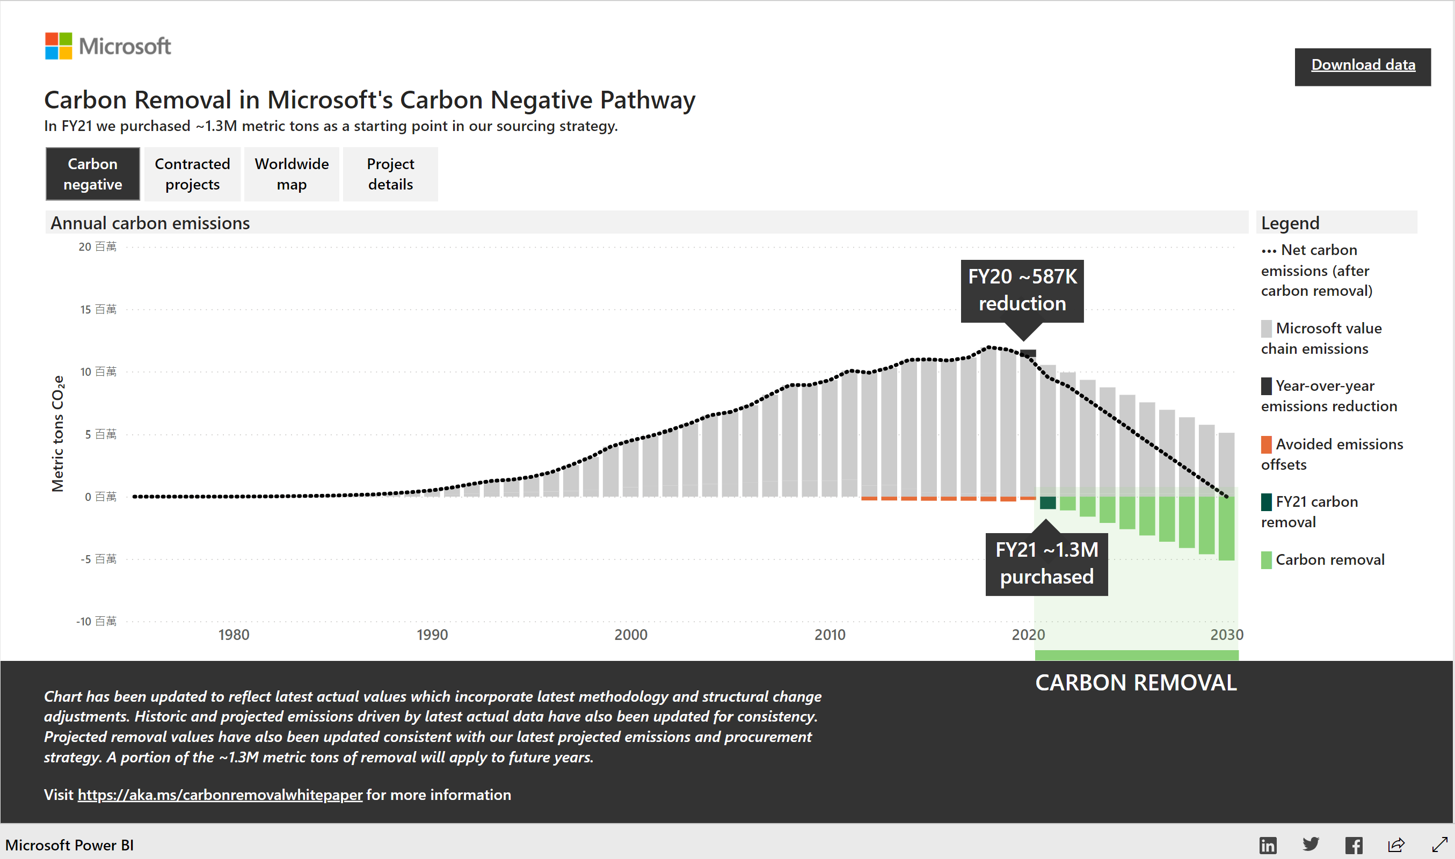This screenshot has height=859, width=1455.
Task: Open the Worldwide map tab
Action: pyautogui.click(x=292, y=173)
